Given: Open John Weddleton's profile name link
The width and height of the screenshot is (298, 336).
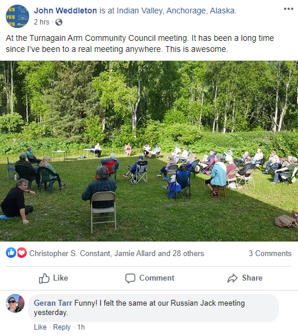Looking at the screenshot, I should (x=65, y=10).
